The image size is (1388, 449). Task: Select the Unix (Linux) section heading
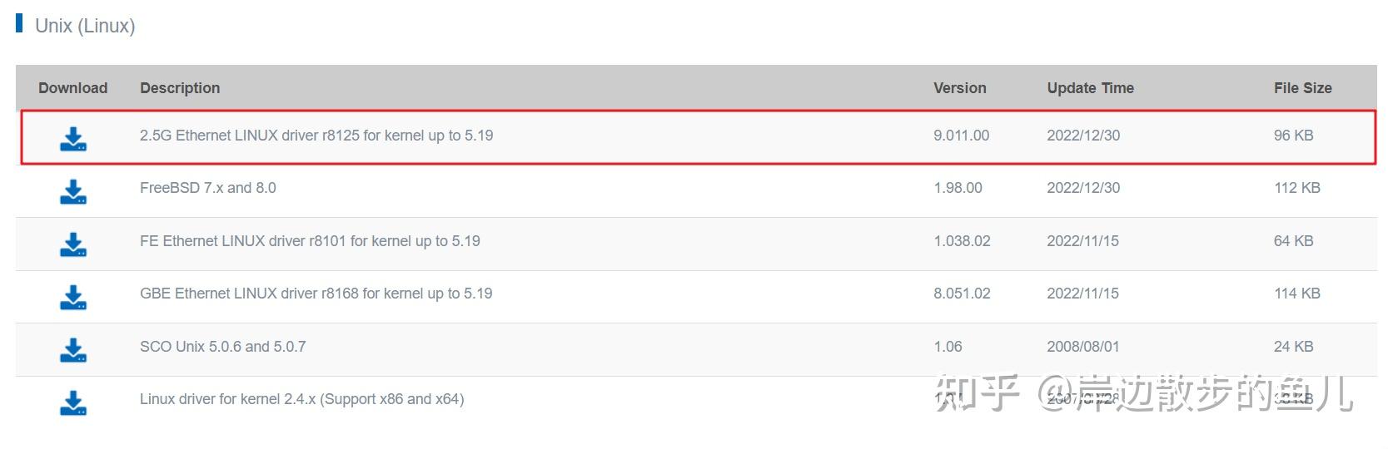point(85,26)
